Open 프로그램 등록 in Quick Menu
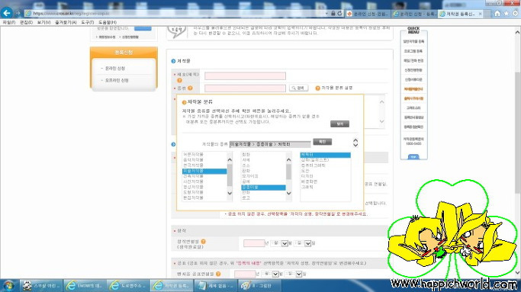Image resolution: width=521 pixels, height=292 pixels. point(413,51)
